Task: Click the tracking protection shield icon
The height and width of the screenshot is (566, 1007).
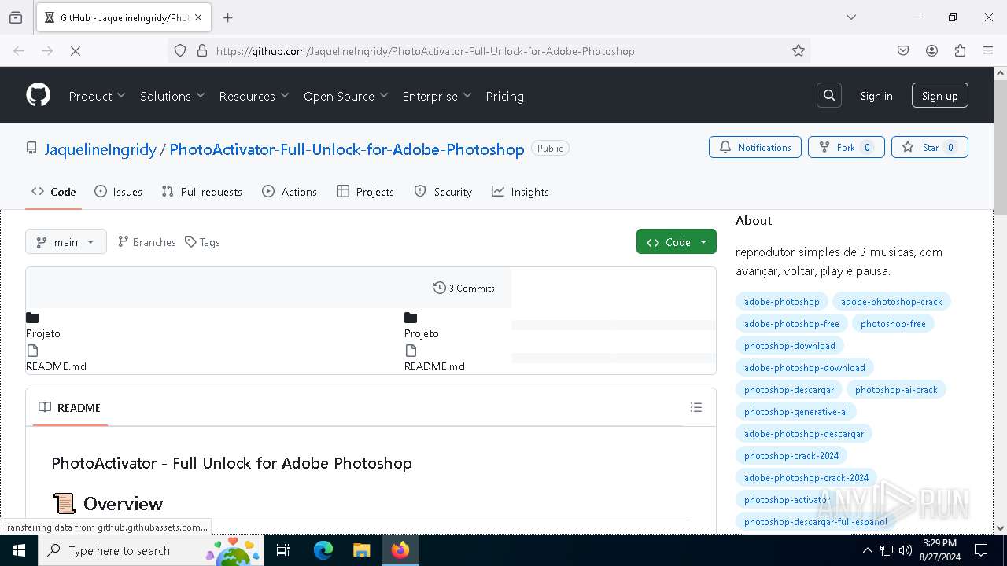Action: coord(180,50)
